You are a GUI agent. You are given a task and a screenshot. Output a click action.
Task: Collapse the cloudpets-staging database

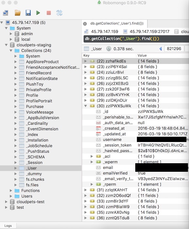pos(6,45)
